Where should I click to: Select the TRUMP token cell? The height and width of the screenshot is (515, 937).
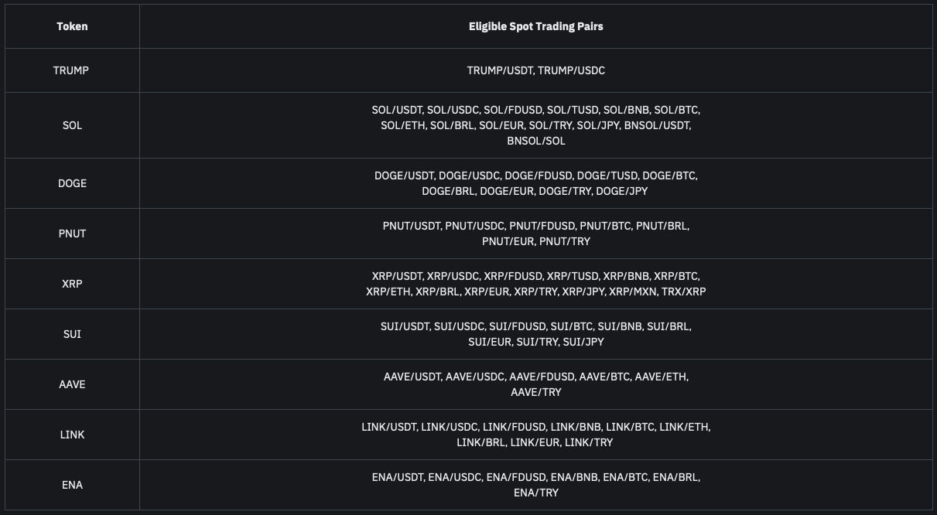tap(71, 70)
